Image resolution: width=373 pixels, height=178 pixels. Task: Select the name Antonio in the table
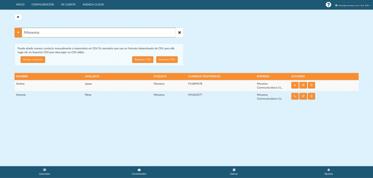[x=21, y=95]
